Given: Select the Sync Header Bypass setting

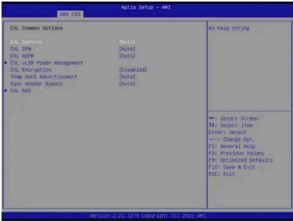Looking at the screenshot, I should (36, 84).
